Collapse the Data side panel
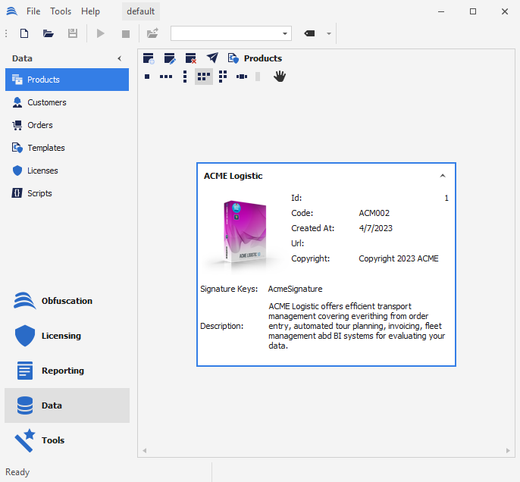 [119, 58]
